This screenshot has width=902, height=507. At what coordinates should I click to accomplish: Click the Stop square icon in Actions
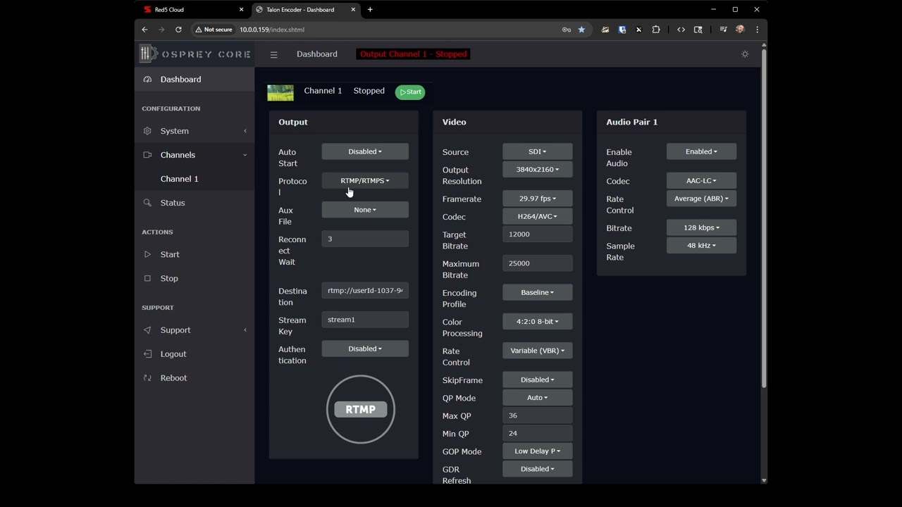pos(147,278)
